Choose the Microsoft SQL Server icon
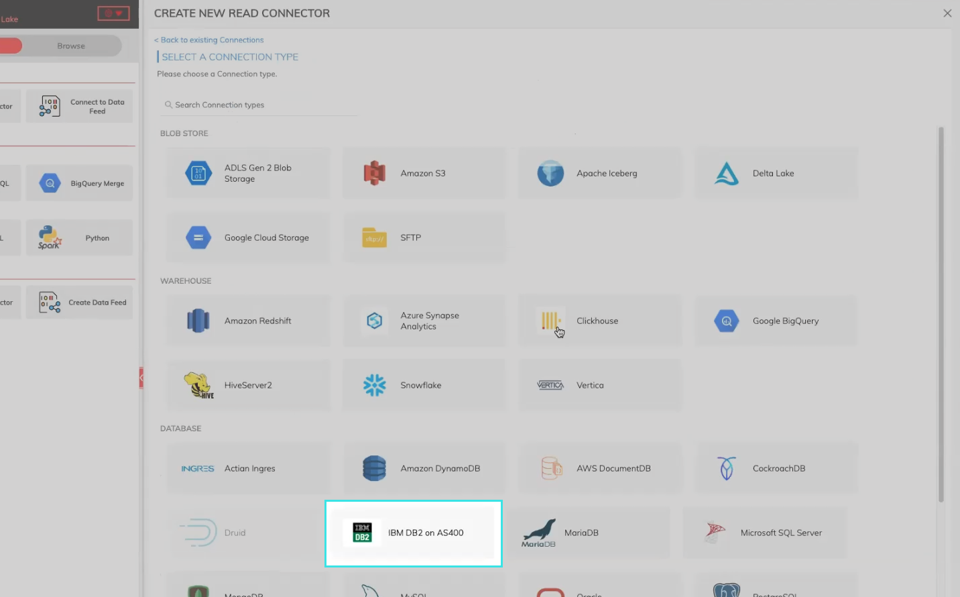The height and width of the screenshot is (597, 960). 715,533
